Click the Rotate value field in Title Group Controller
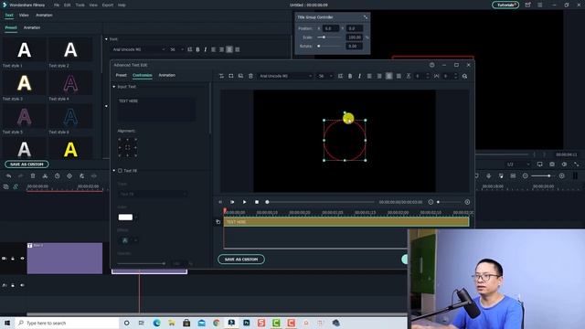The height and width of the screenshot is (329, 585). tap(354, 47)
